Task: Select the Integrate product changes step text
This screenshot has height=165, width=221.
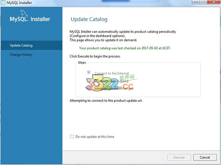Action: tap(114, 89)
